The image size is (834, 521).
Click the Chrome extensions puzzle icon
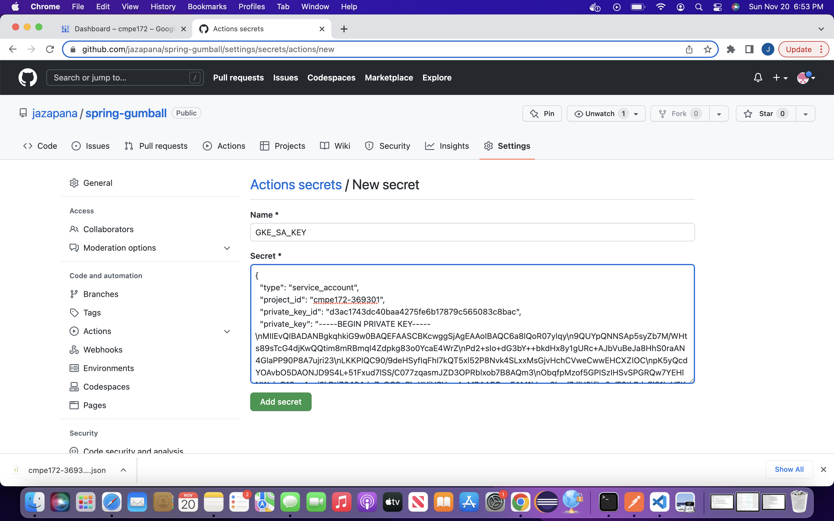731,49
